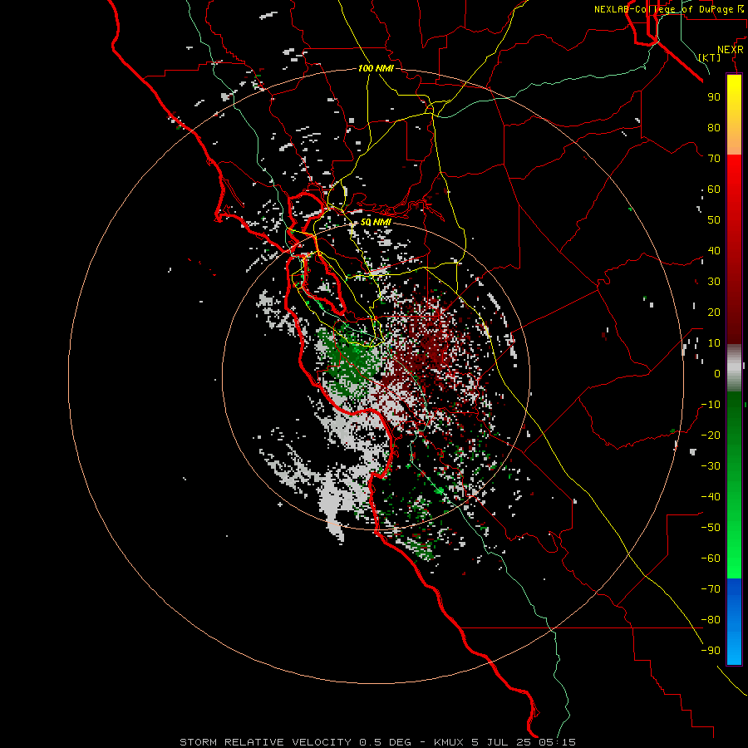This screenshot has width=748, height=748.
Task: Click the NEXR label above the color scale
Action: (730, 50)
